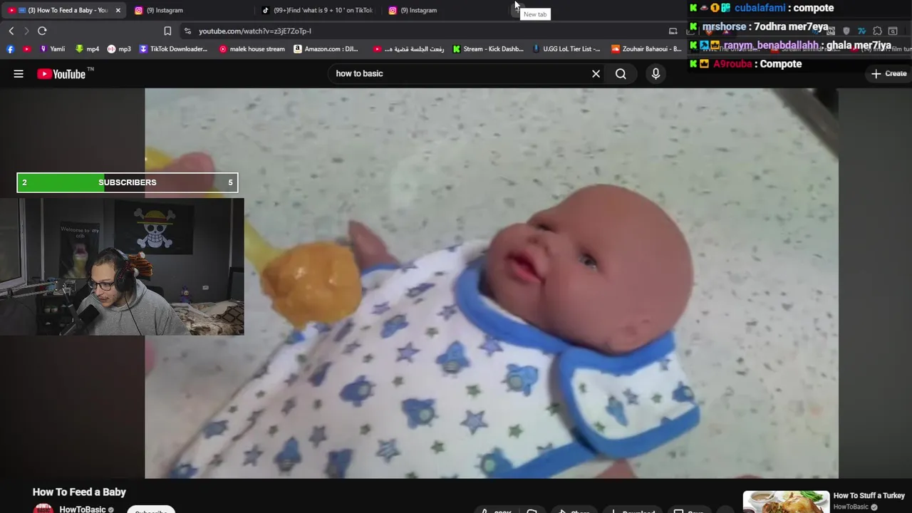Click mrshorse chat message

point(759,26)
